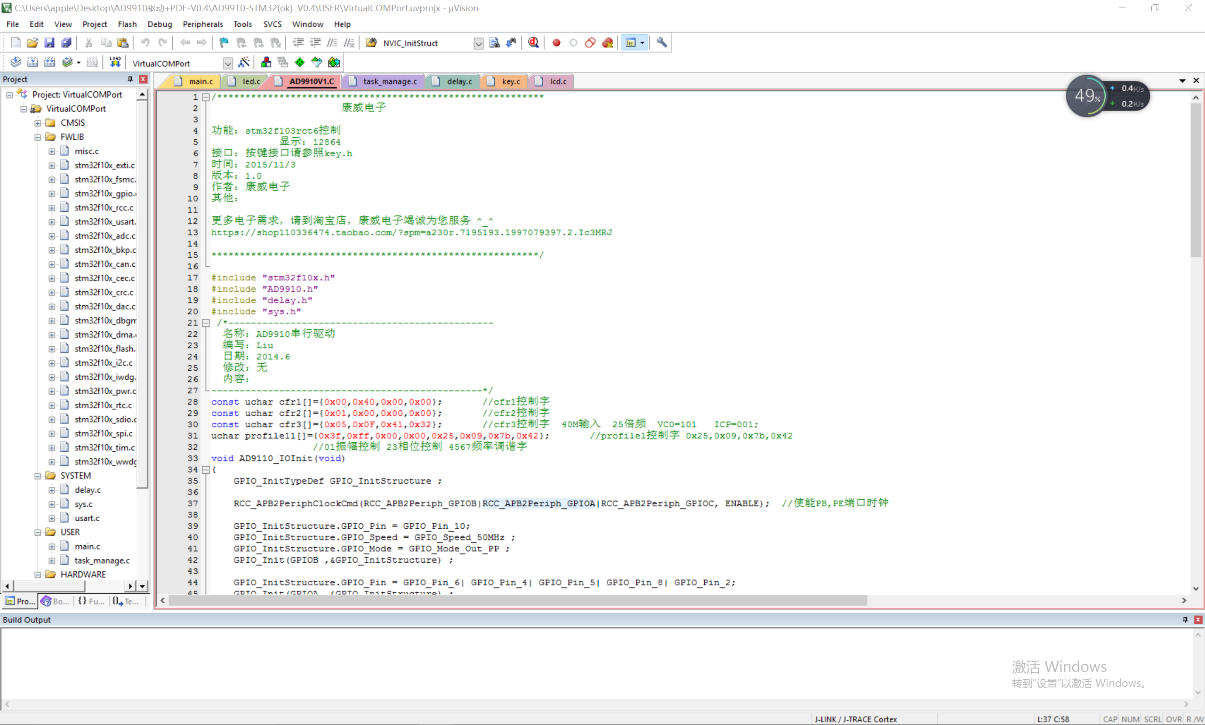
Task: Paste from clipboard icon
Action: coord(123,43)
